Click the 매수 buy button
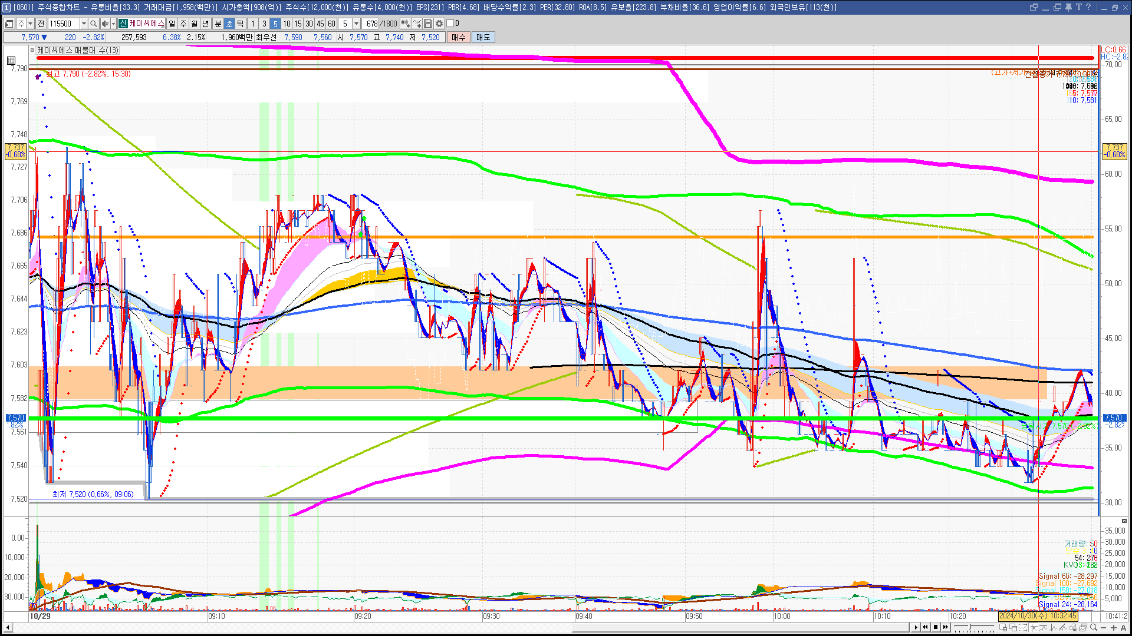The height and width of the screenshot is (636, 1132). click(x=459, y=37)
